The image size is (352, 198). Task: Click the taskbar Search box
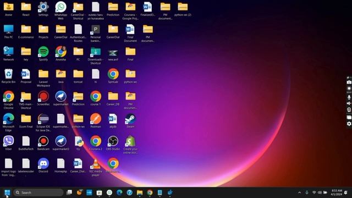(x=38, y=193)
